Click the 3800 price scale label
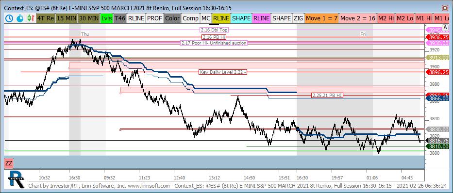Image resolution: width=453 pixels, height=193 pixels. tap(435, 153)
